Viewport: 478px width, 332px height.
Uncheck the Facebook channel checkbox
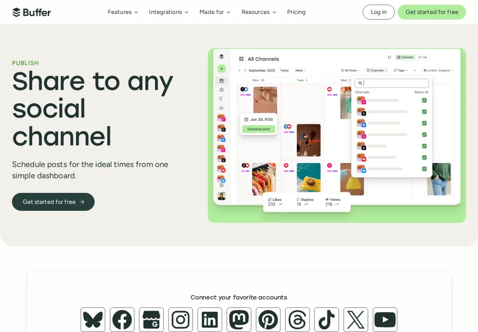(x=424, y=123)
